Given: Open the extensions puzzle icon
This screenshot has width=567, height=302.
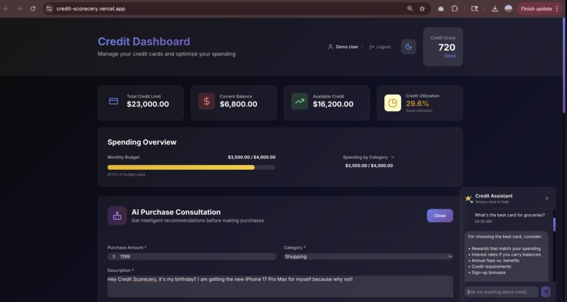Looking at the screenshot, I should (454, 8).
